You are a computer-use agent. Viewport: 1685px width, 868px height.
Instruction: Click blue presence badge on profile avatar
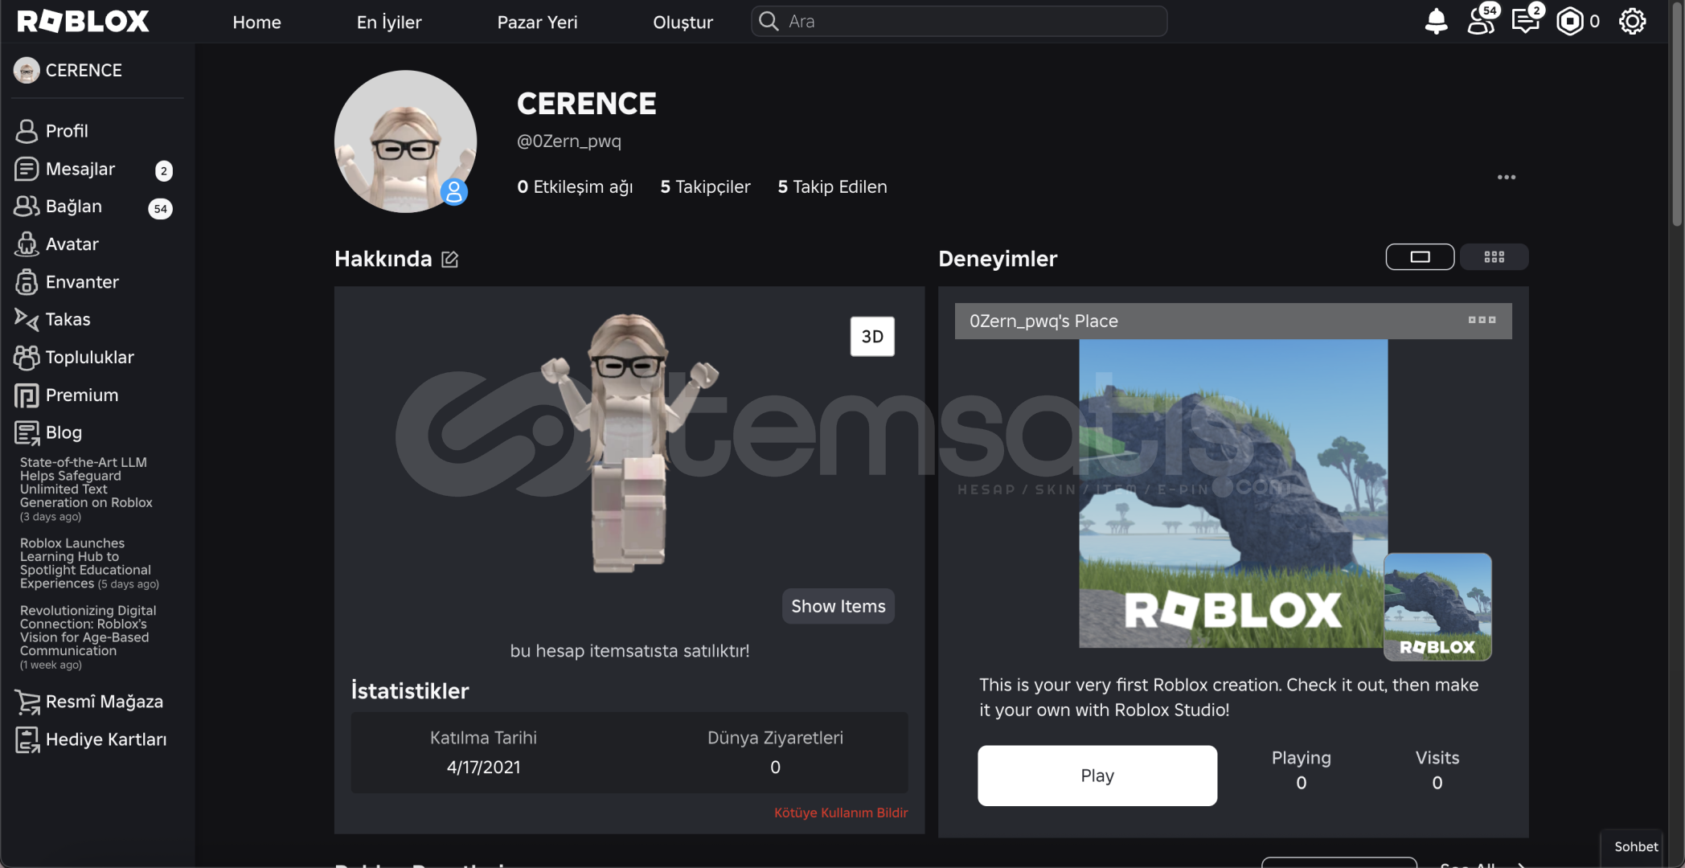[x=454, y=191]
